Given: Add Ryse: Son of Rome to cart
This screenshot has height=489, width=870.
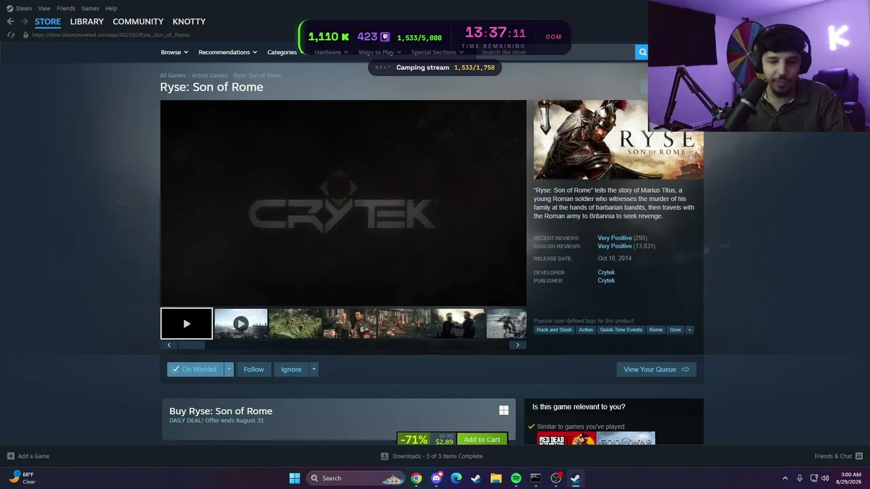Looking at the screenshot, I should (x=482, y=439).
